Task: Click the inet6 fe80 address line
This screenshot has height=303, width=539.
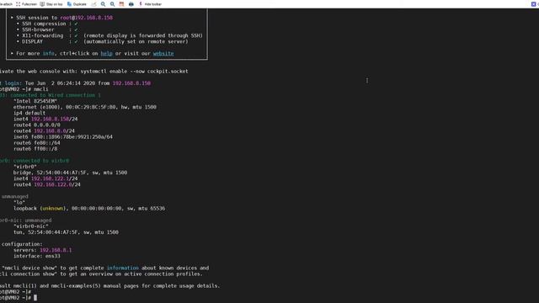Action: (63, 137)
